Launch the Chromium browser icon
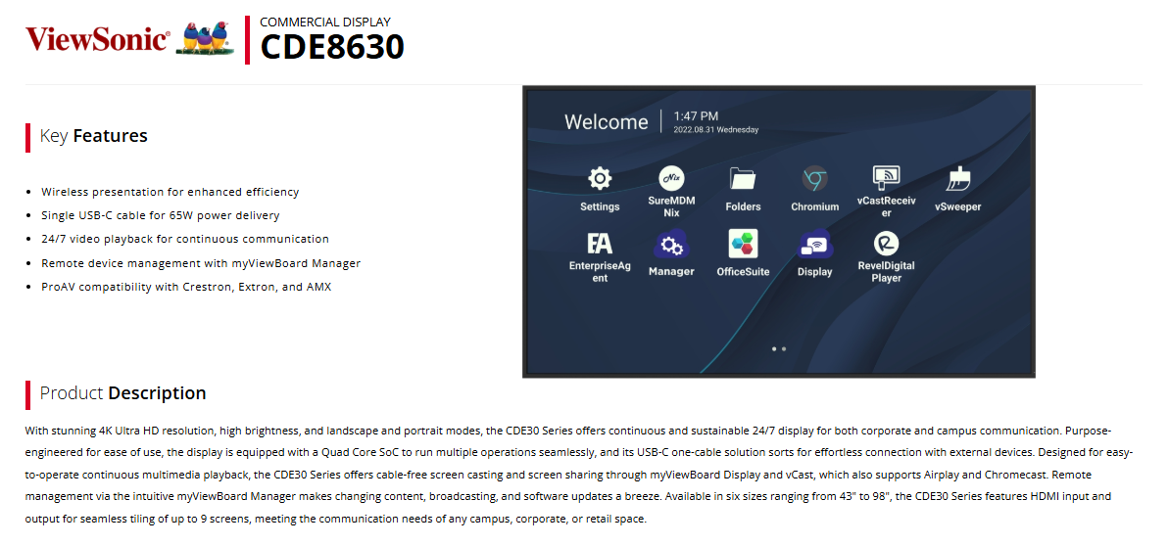 (x=814, y=179)
